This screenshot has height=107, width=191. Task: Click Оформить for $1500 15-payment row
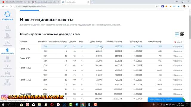coord(178,75)
